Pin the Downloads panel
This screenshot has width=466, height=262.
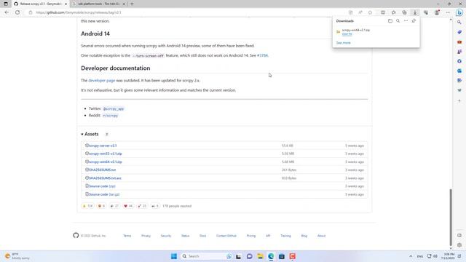point(414,21)
